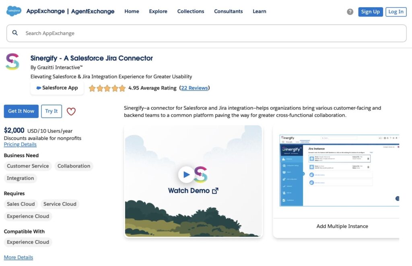Image resolution: width=412 pixels, height=266 pixels.
Task: Click the Salesforce App badge
Action: pos(57,88)
